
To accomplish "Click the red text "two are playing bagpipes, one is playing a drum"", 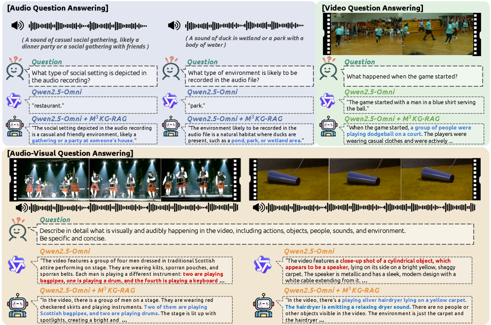I will coord(132,277).
